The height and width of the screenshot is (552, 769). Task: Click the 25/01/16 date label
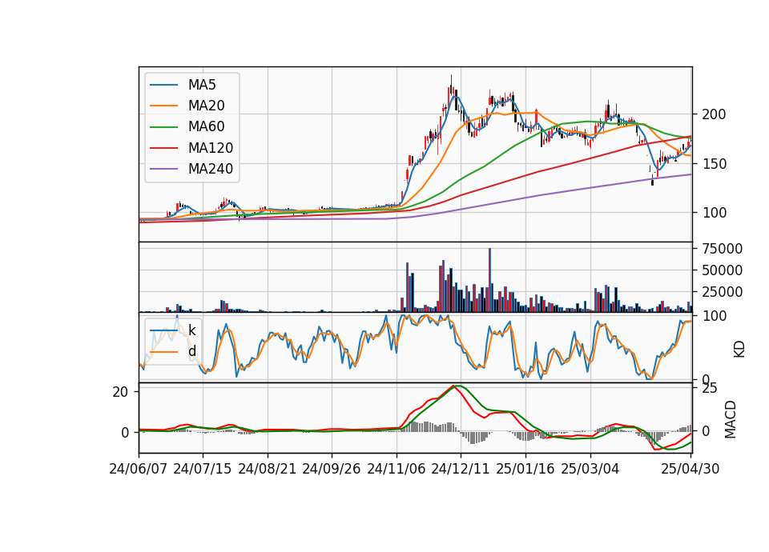click(x=525, y=470)
